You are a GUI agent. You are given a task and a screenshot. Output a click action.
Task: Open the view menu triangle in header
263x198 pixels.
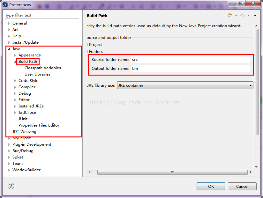pyautogui.click(x=255, y=15)
